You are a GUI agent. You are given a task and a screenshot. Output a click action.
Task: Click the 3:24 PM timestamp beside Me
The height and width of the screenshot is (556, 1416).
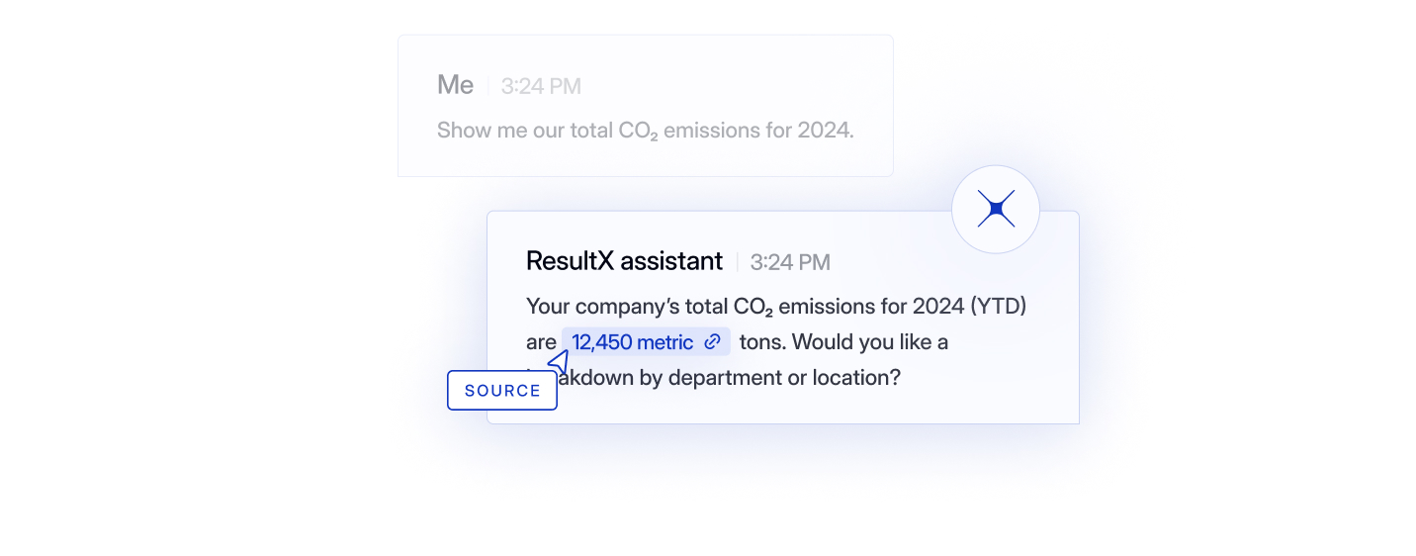click(x=541, y=86)
